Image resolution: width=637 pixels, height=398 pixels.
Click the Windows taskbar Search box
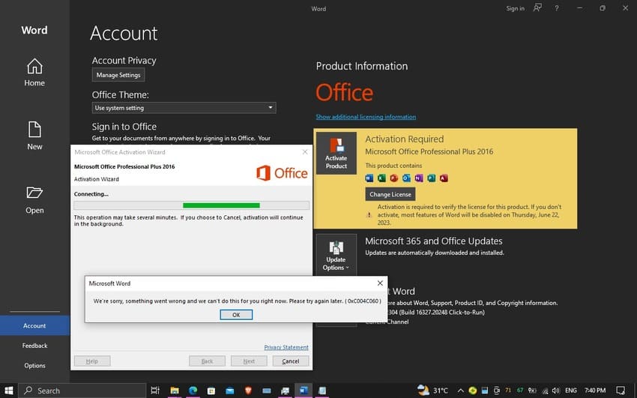coord(82,391)
